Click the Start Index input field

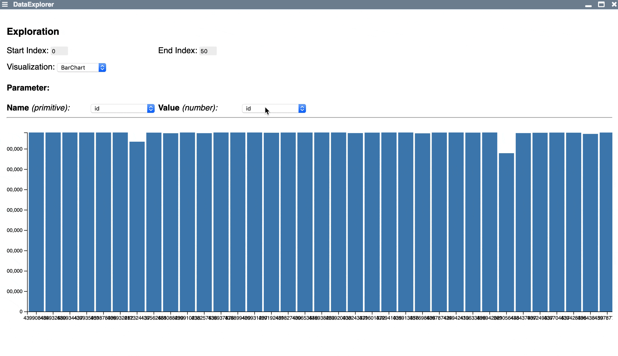click(59, 51)
